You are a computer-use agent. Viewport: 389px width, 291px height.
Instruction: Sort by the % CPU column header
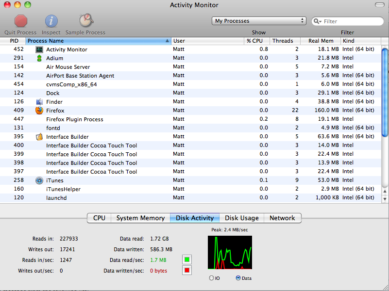tap(257, 41)
